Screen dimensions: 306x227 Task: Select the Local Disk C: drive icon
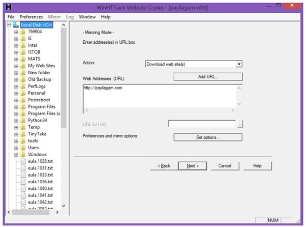pos(16,25)
